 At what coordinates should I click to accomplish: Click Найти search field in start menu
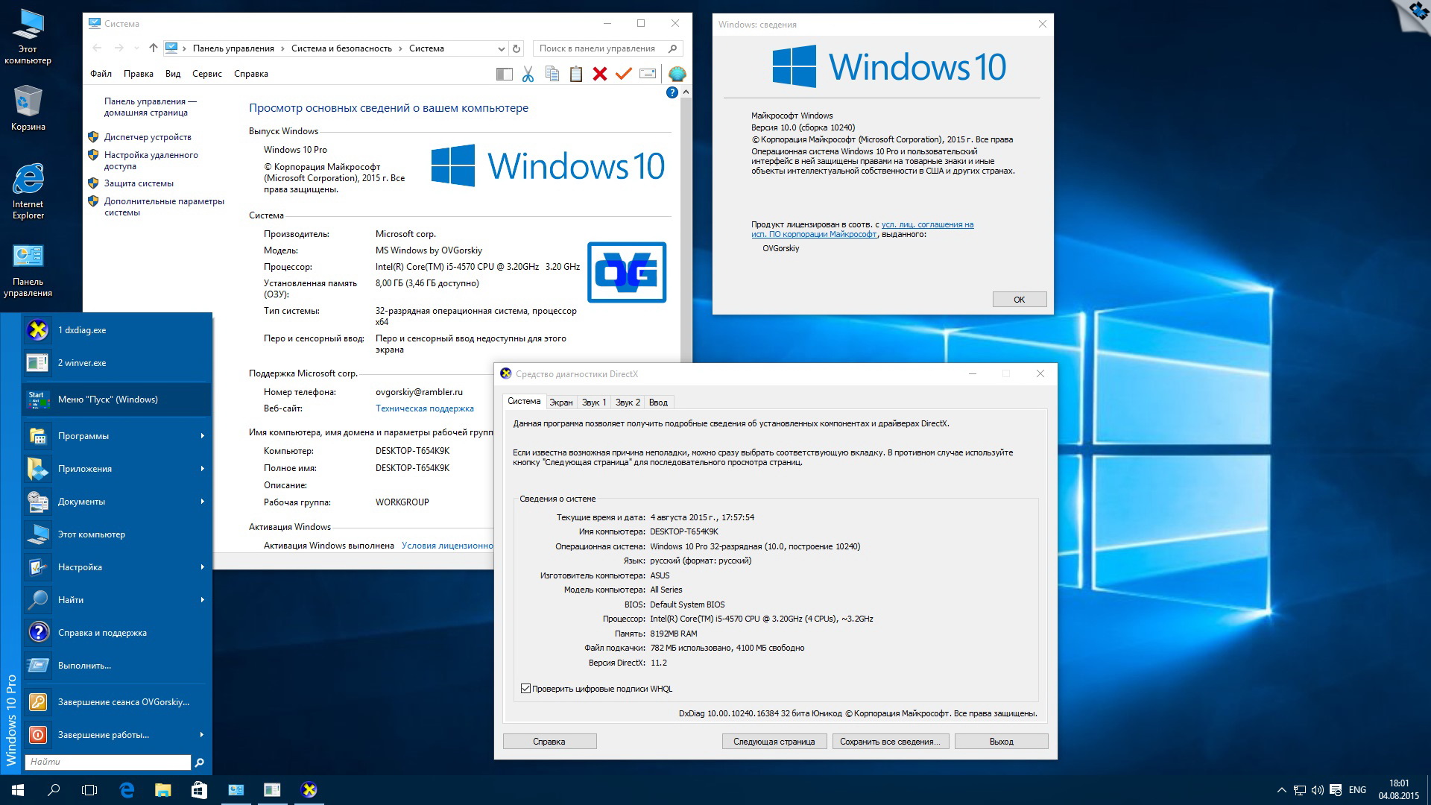pyautogui.click(x=108, y=762)
